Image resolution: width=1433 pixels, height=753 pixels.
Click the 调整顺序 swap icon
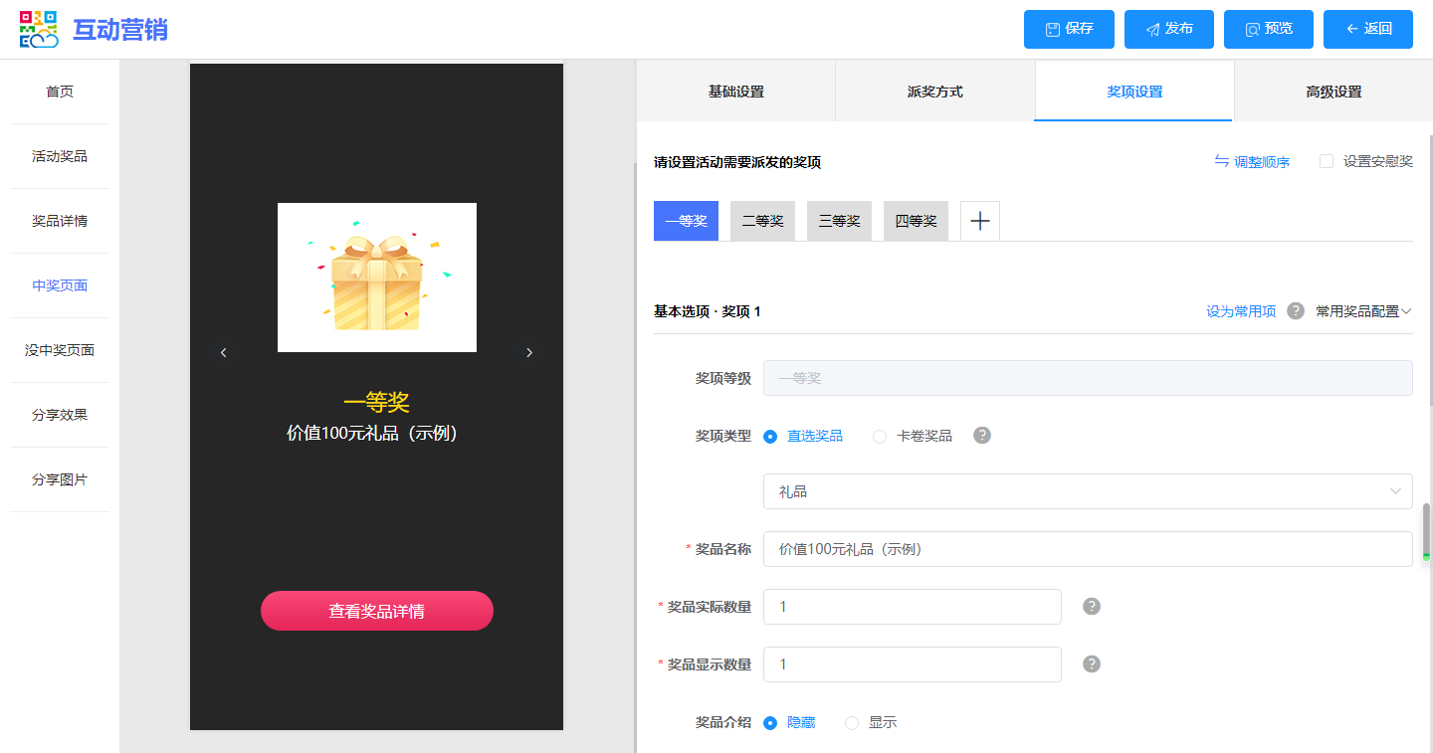tap(1222, 161)
